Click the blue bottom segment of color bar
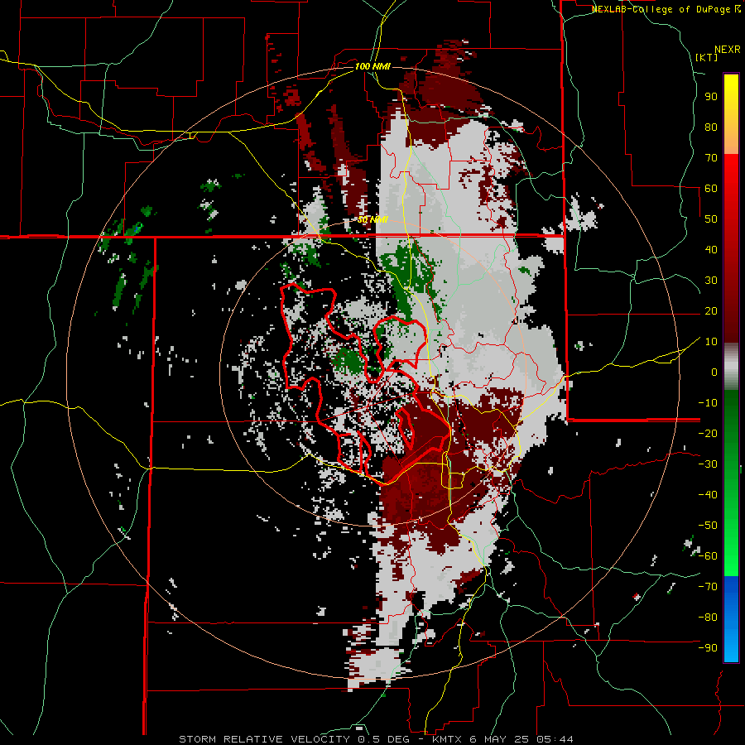 pos(731,619)
